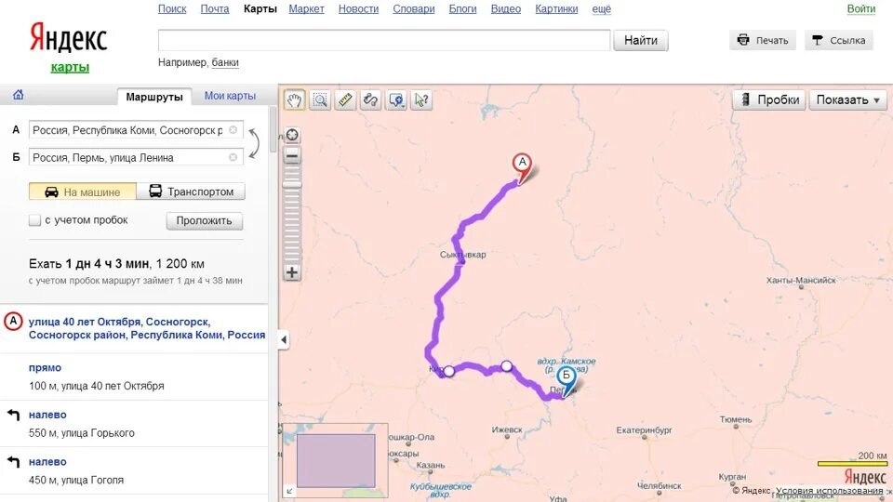
Task: Focus the main search input field
Action: (x=384, y=40)
